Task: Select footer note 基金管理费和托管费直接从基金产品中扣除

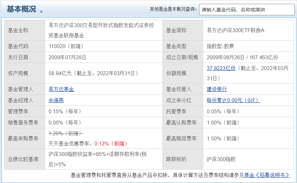Action: [x=119, y=175]
